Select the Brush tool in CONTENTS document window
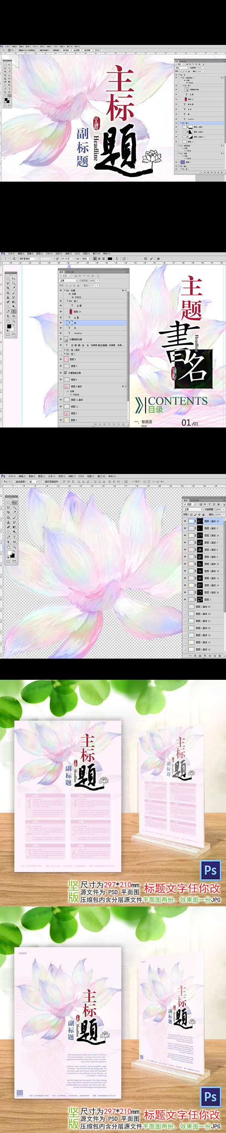Image resolution: width=226 pixels, height=1133 pixels. tap(14, 293)
